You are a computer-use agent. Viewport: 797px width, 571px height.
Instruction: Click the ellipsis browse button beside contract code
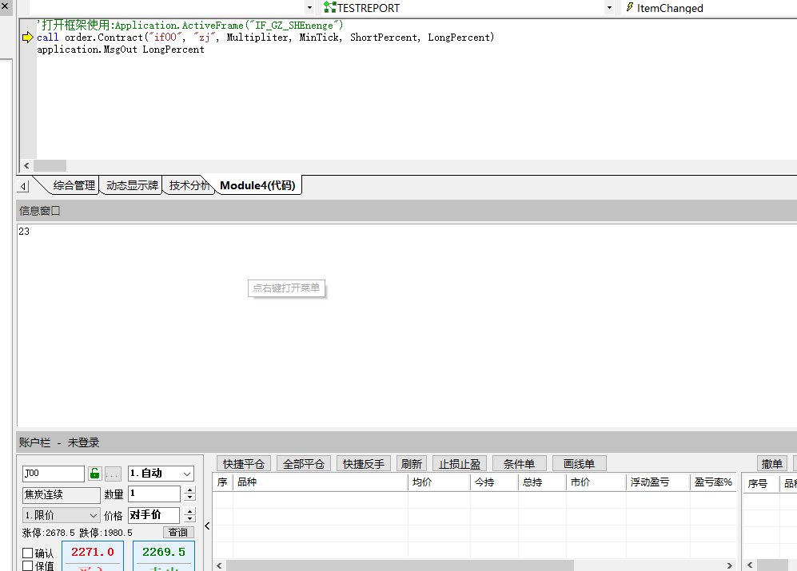tap(113, 474)
